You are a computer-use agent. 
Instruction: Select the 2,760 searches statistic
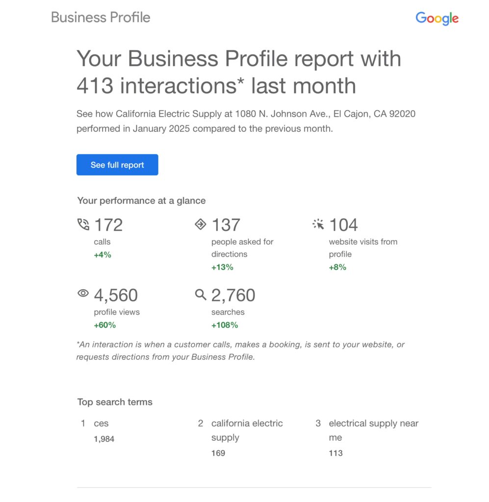point(233,295)
